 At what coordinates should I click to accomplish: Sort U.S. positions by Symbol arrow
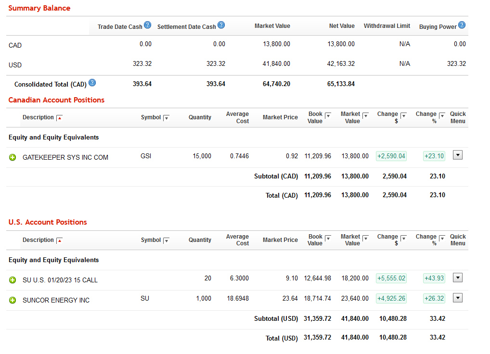pyautogui.click(x=166, y=240)
